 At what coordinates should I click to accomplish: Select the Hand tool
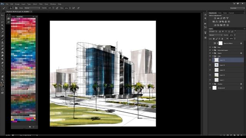pyautogui.click(x=2, y=76)
